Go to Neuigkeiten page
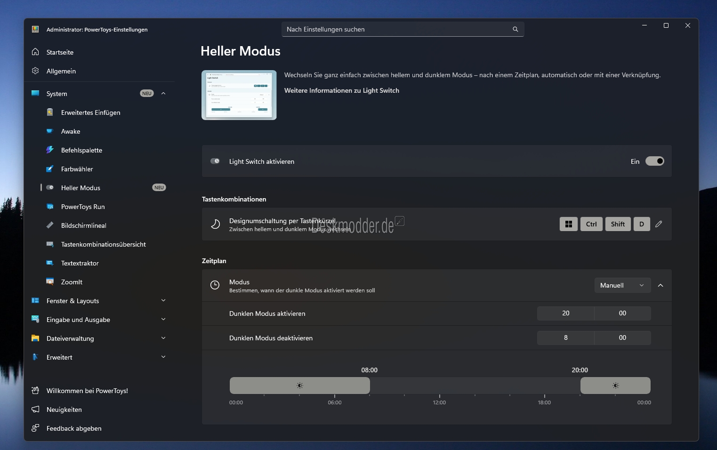 64,410
